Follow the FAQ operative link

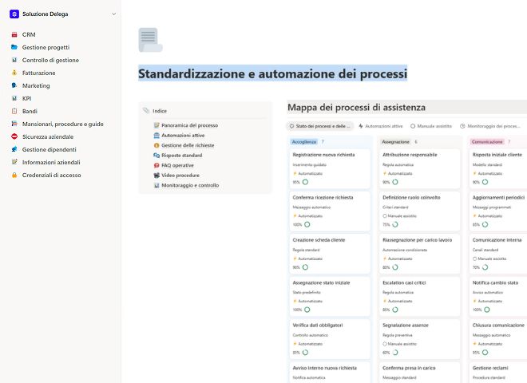click(x=177, y=165)
